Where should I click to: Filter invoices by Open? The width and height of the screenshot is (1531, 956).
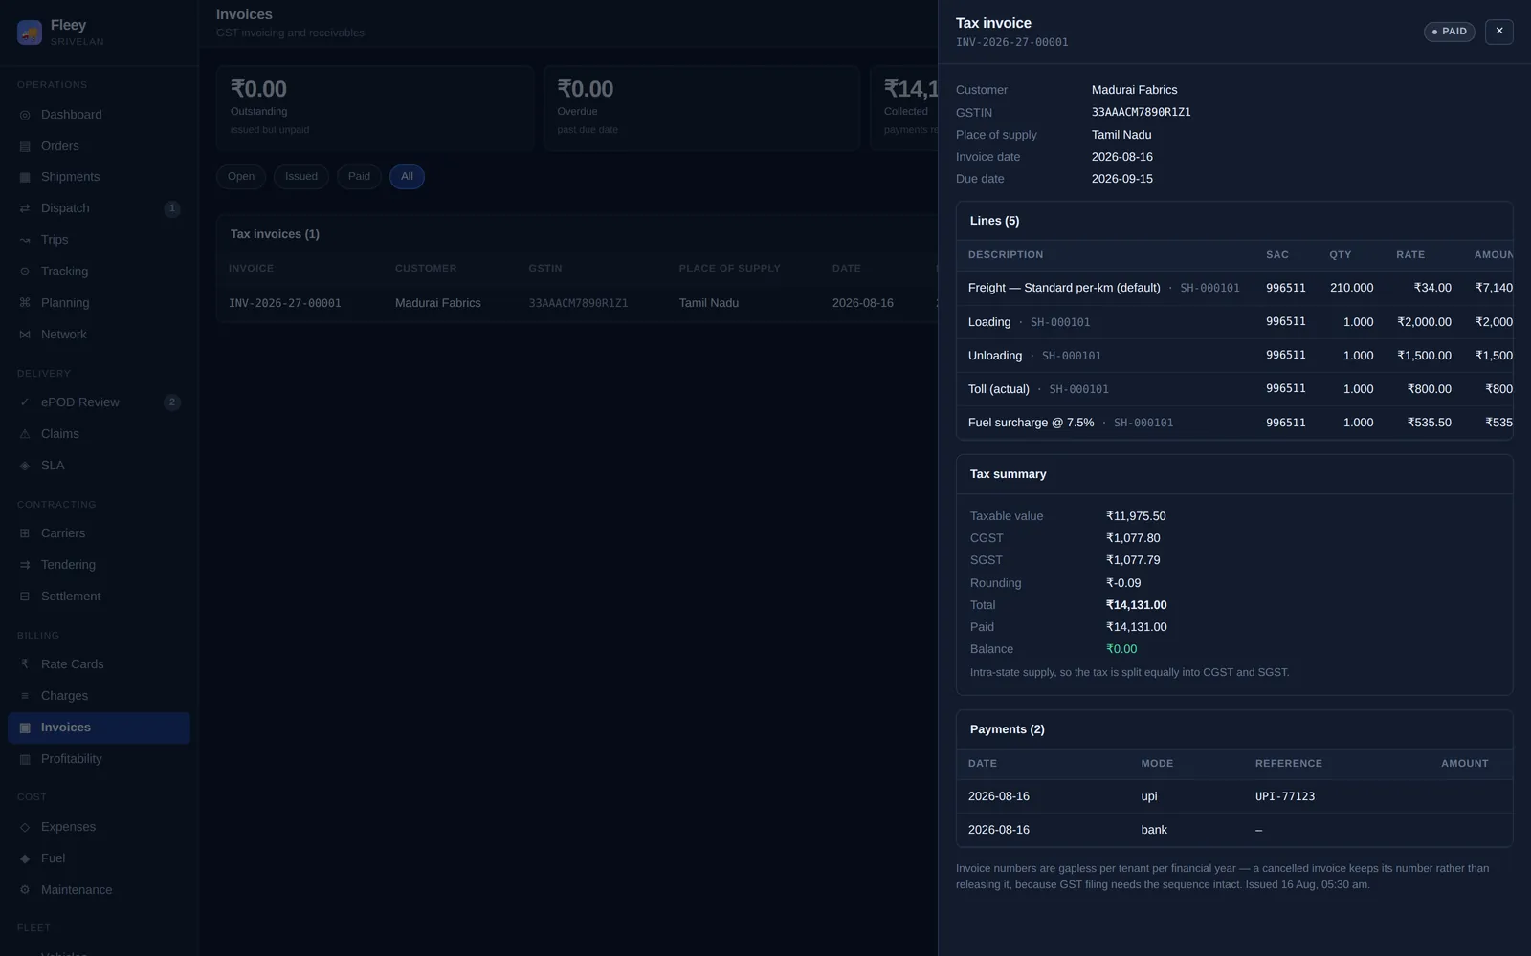[241, 177]
